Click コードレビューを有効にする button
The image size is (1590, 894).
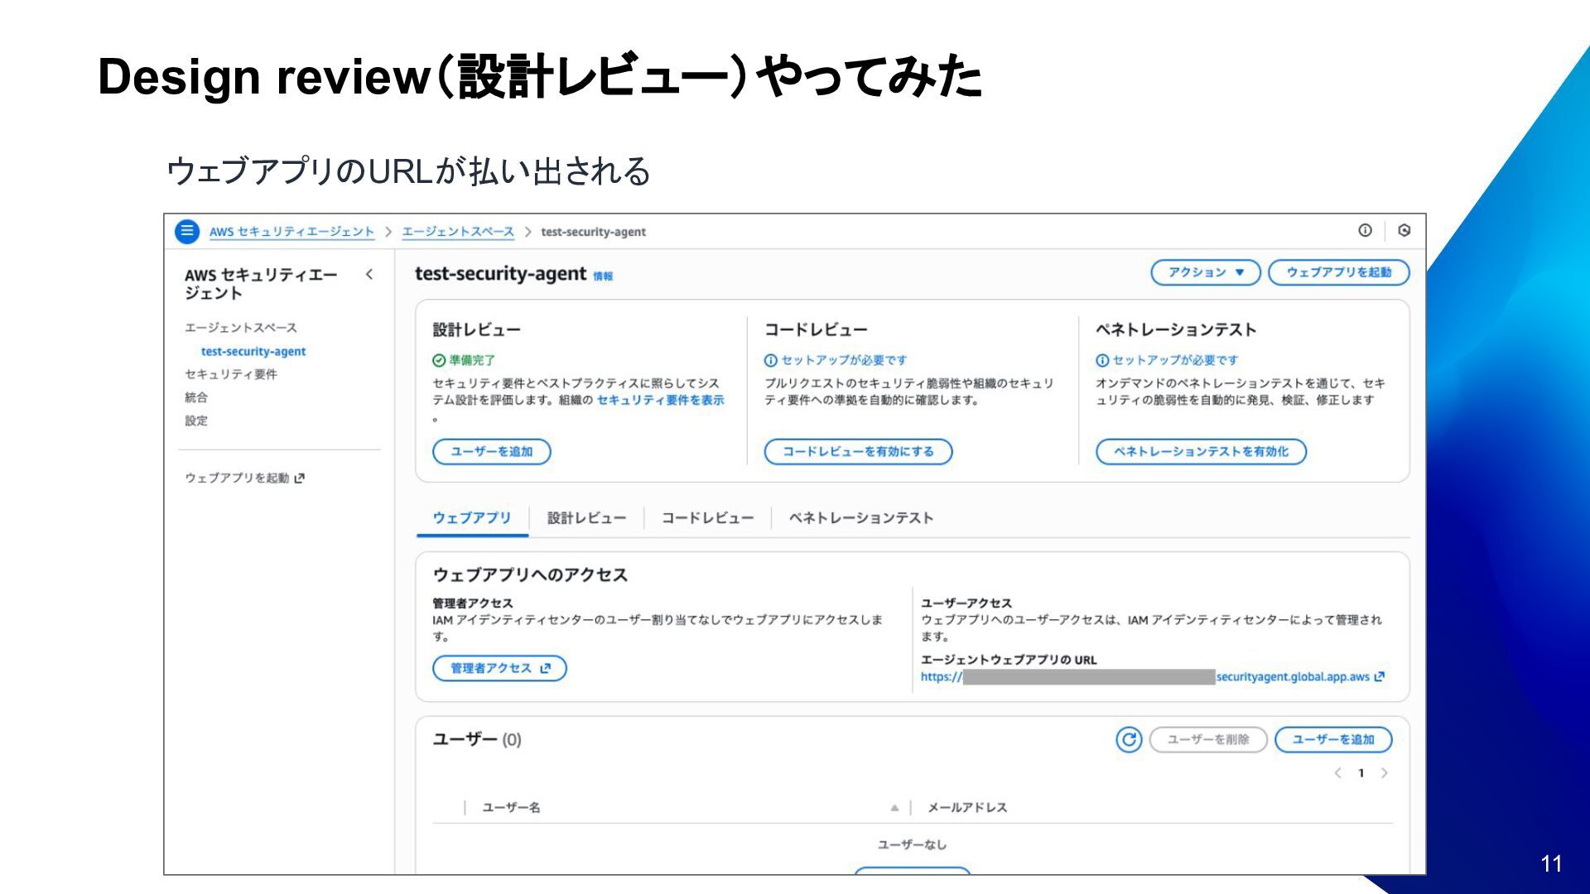coord(858,451)
